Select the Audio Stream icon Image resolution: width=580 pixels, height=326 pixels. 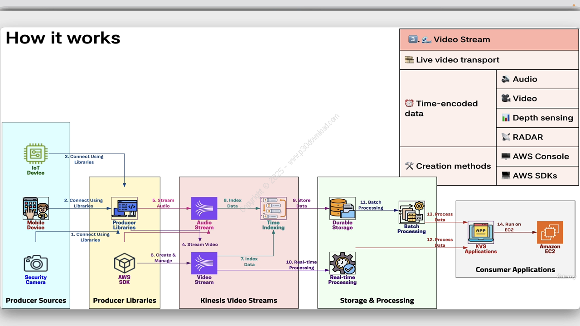point(204,208)
